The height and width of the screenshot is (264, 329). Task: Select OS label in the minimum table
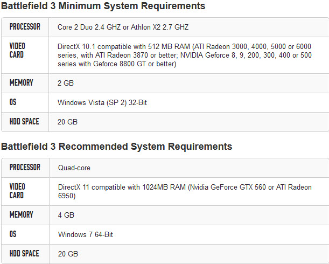(13, 102)
